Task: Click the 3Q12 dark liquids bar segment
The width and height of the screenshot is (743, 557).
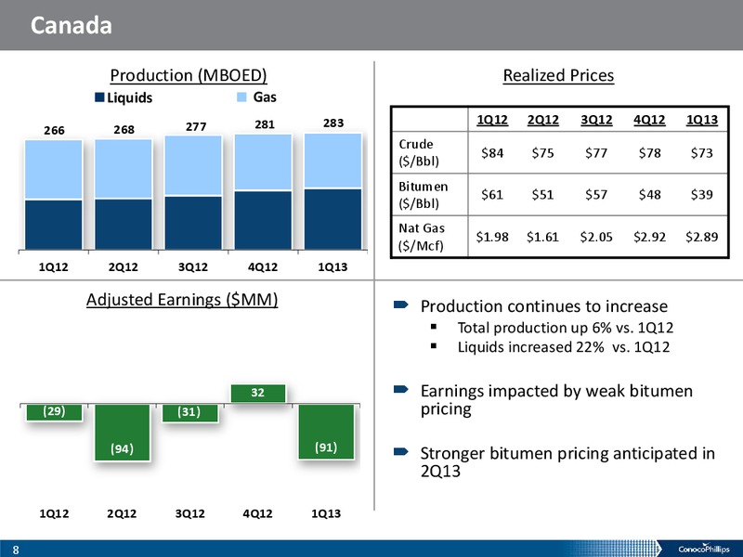Action: pos(193,223)
